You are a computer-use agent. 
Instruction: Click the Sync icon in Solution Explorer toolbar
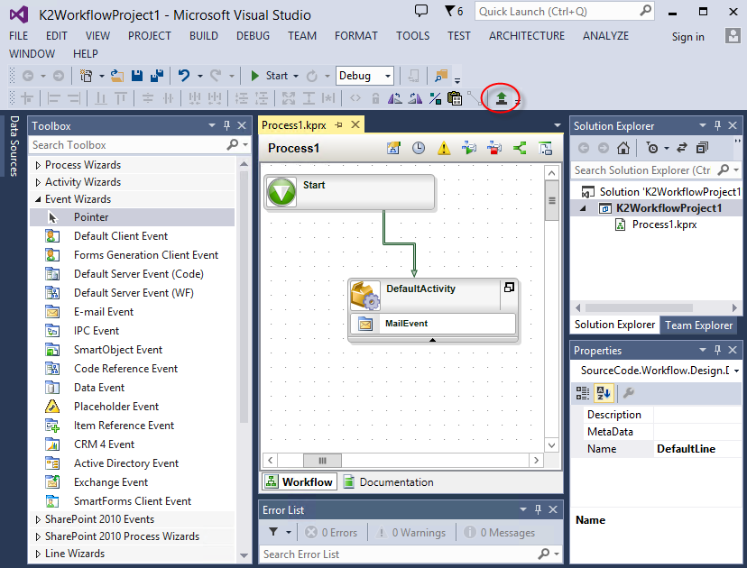[x=682, y=148]
